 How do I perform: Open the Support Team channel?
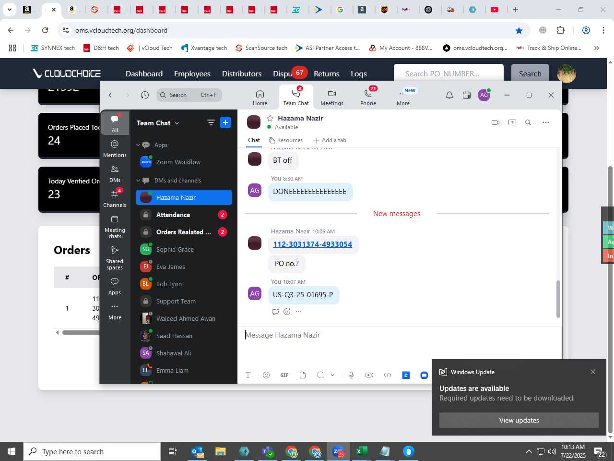pyautogui.click(x=184, y=301)
